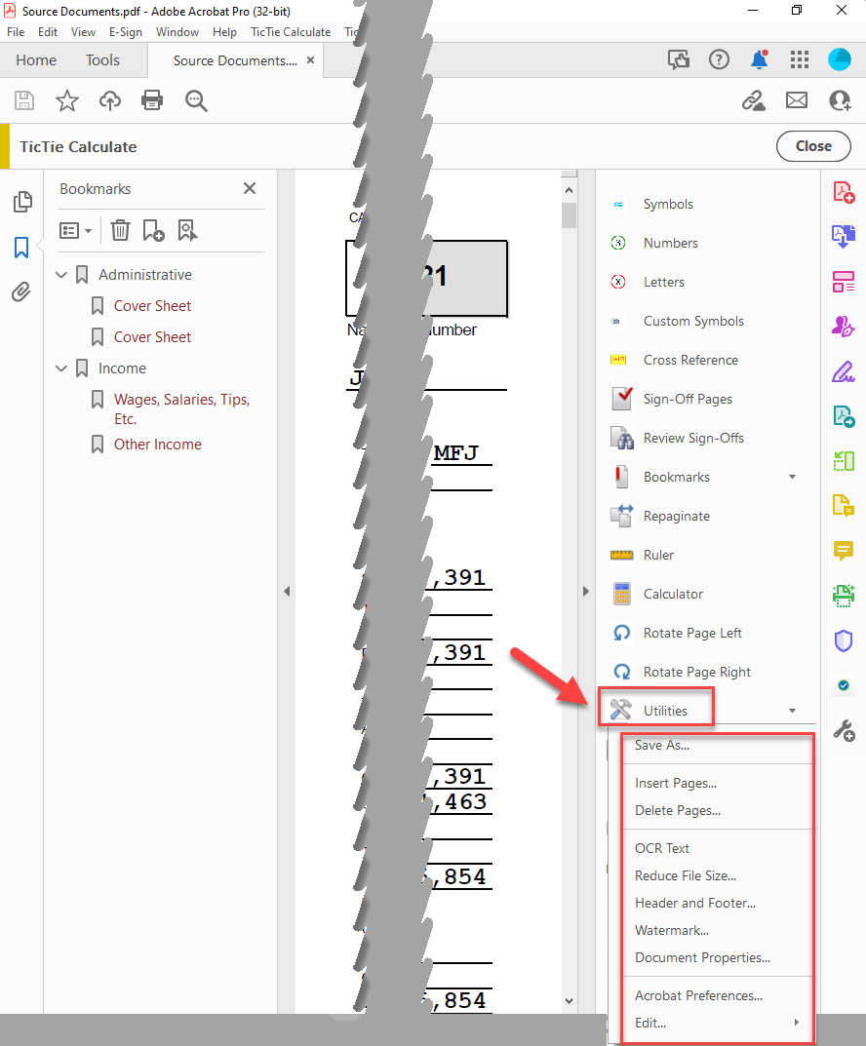The image size is (866, 1046).
Task: Collapse the Administrative bookmark group
Action: pos(61,275)
